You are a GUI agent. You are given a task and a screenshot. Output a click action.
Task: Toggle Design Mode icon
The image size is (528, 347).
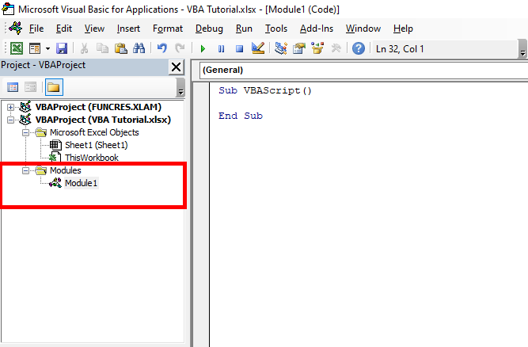click(258, 48)
